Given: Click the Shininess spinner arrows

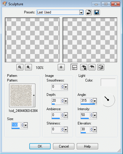Looking at the screenshot, I should [x=62, y=129].
